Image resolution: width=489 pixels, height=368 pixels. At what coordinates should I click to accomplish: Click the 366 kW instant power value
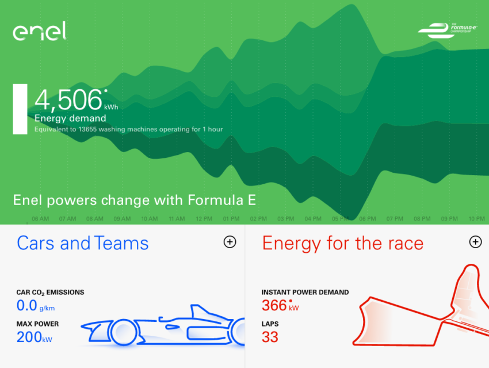[x=280, y=305]
